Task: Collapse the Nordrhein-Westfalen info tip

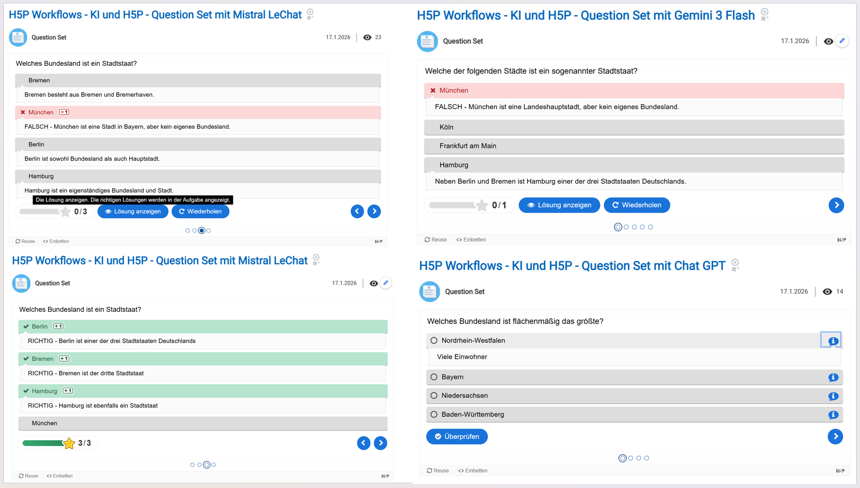Action: 831,341
